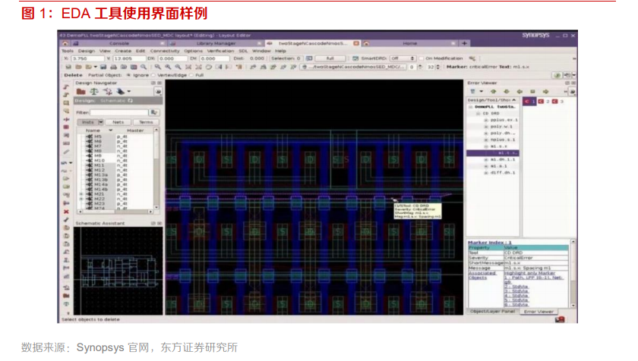
Task: Expand the pplus.ex.1 error node
Action: pos(486,120)
